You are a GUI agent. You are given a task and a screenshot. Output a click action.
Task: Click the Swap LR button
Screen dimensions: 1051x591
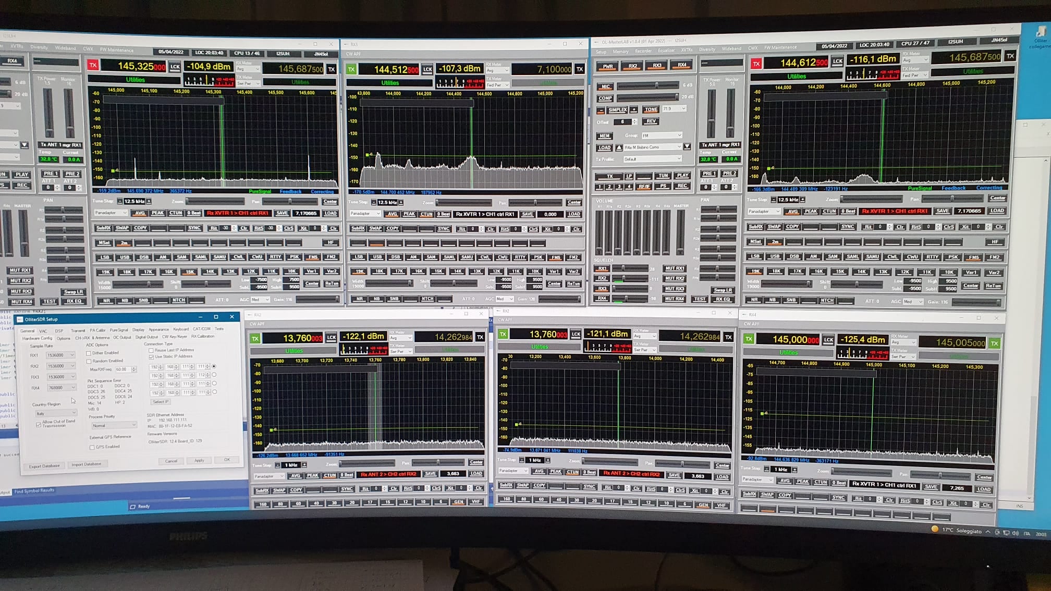(723, 290)
